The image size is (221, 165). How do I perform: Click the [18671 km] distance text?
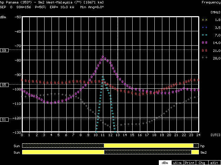[94, 2]
